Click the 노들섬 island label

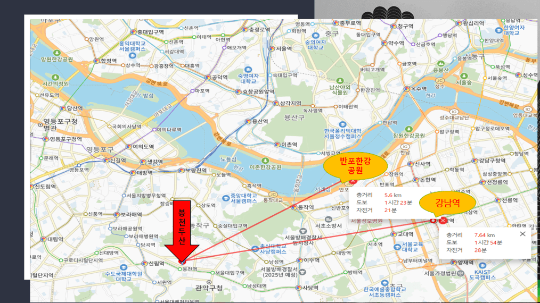pos(228,159)
